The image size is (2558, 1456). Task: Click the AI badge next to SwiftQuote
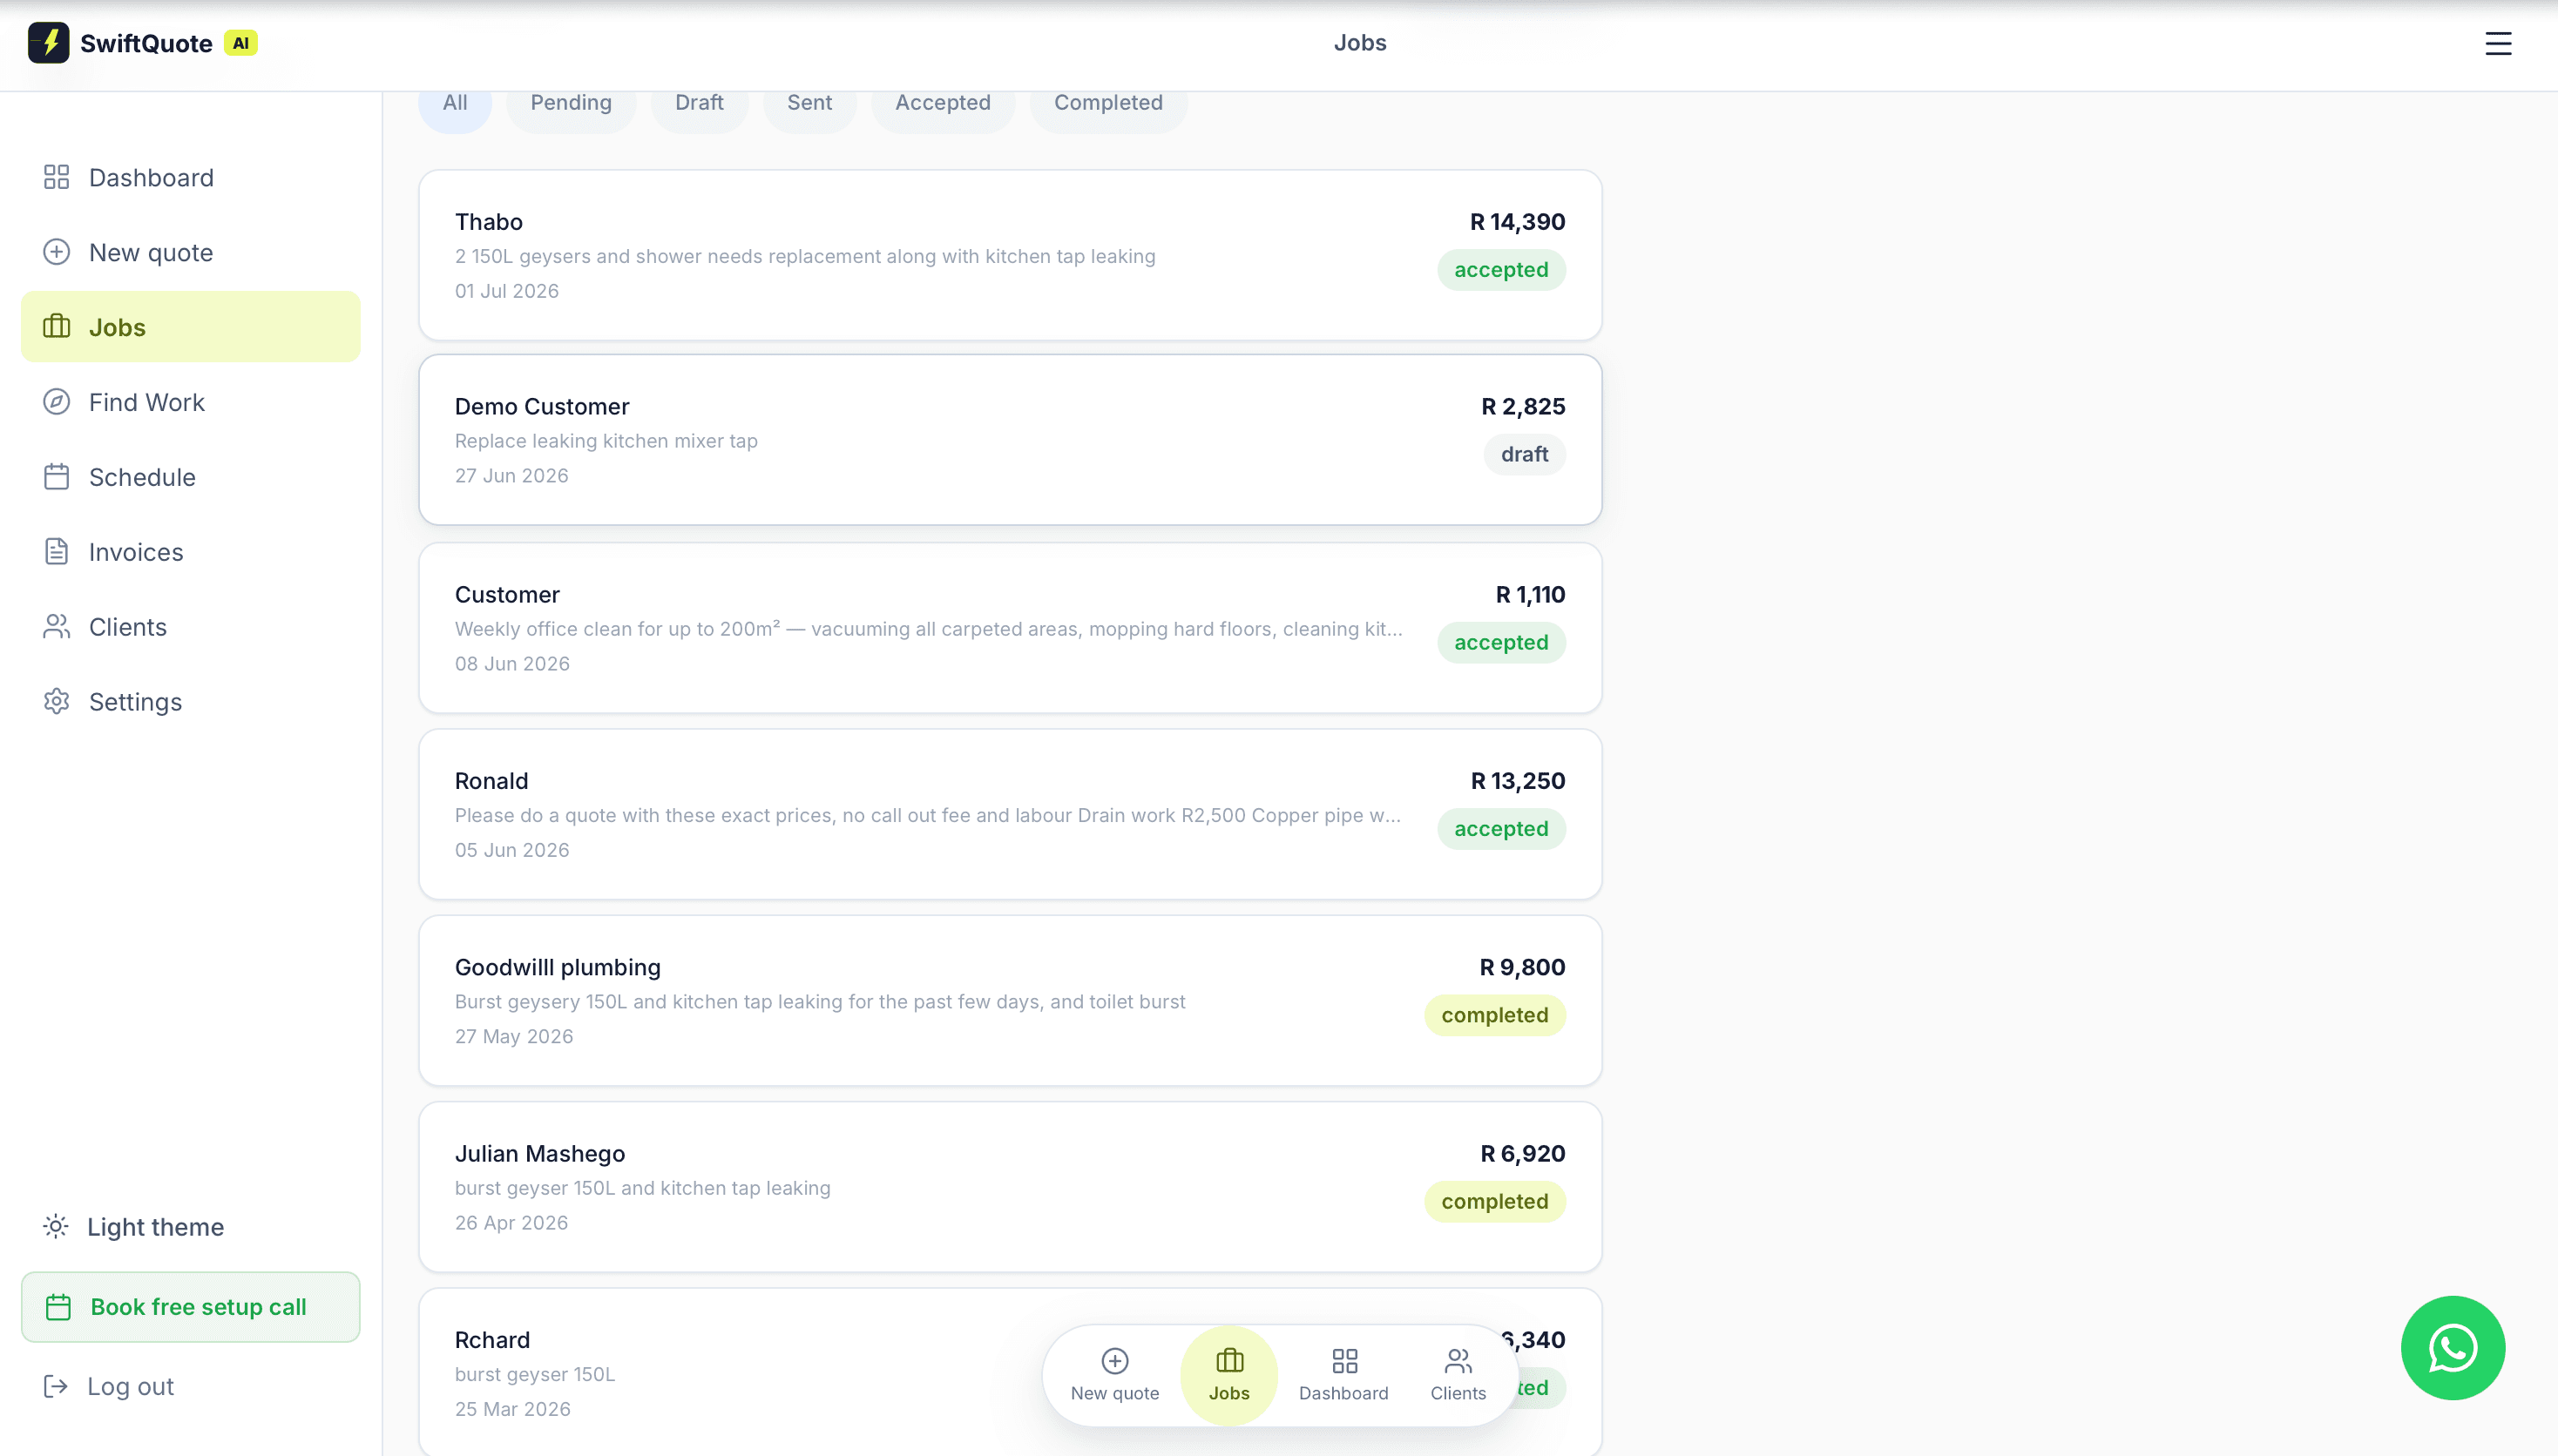(x=240, y=43)
